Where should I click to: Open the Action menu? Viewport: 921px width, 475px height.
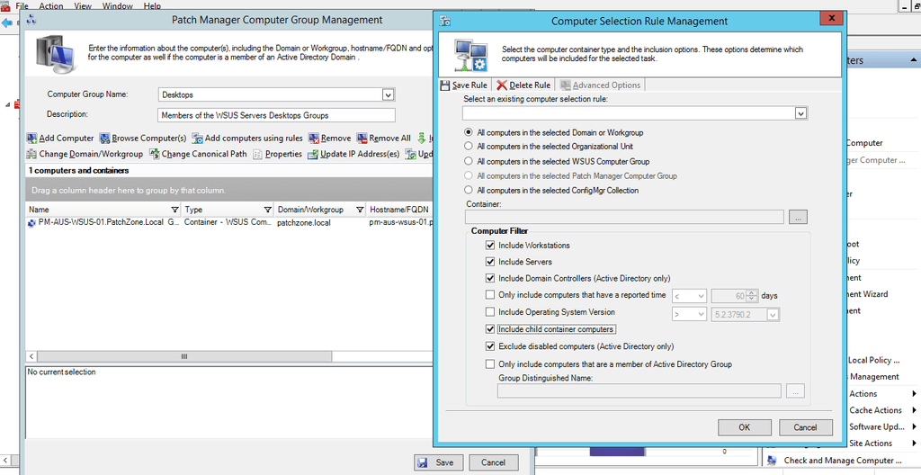[51, 6]
